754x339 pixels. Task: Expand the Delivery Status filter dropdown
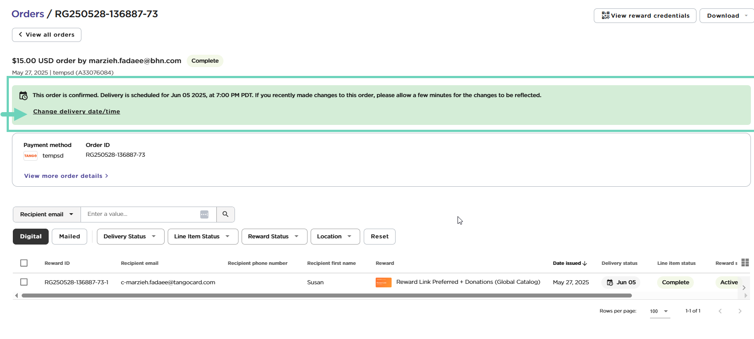130,237
